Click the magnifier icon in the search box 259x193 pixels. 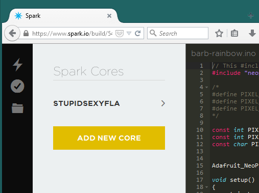coord(153,33)
